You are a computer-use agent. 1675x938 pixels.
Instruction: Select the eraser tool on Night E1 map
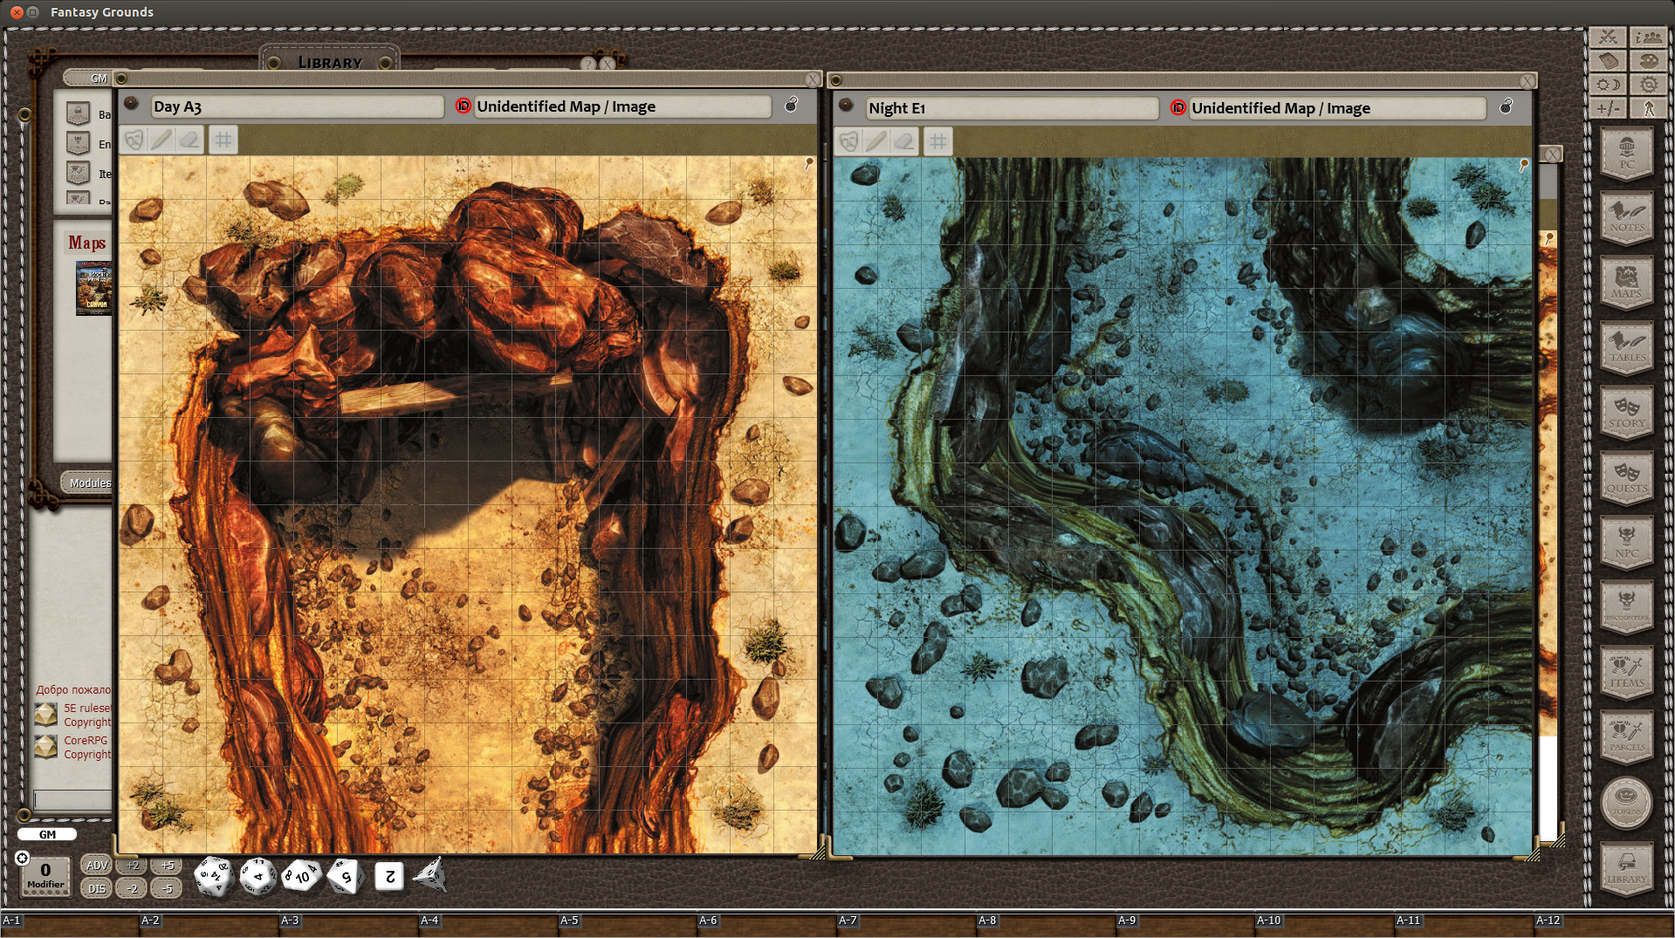[903, 141]
